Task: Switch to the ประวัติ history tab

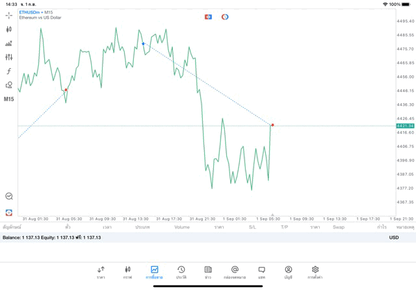Action: coord(181,272)
